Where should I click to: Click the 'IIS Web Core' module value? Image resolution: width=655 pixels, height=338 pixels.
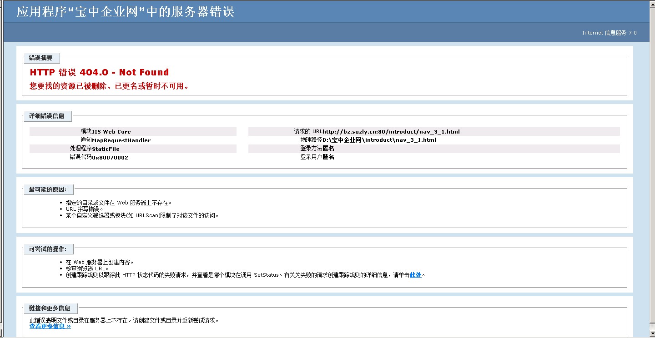[x=111, y=132]
